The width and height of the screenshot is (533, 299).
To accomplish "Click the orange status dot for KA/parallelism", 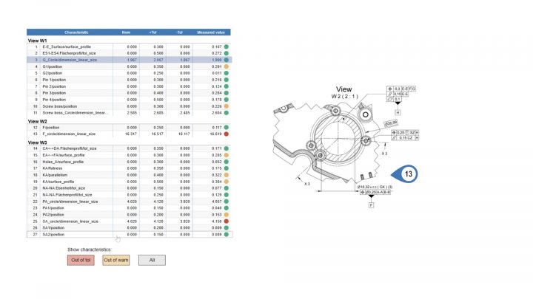I will click(227, 174).
